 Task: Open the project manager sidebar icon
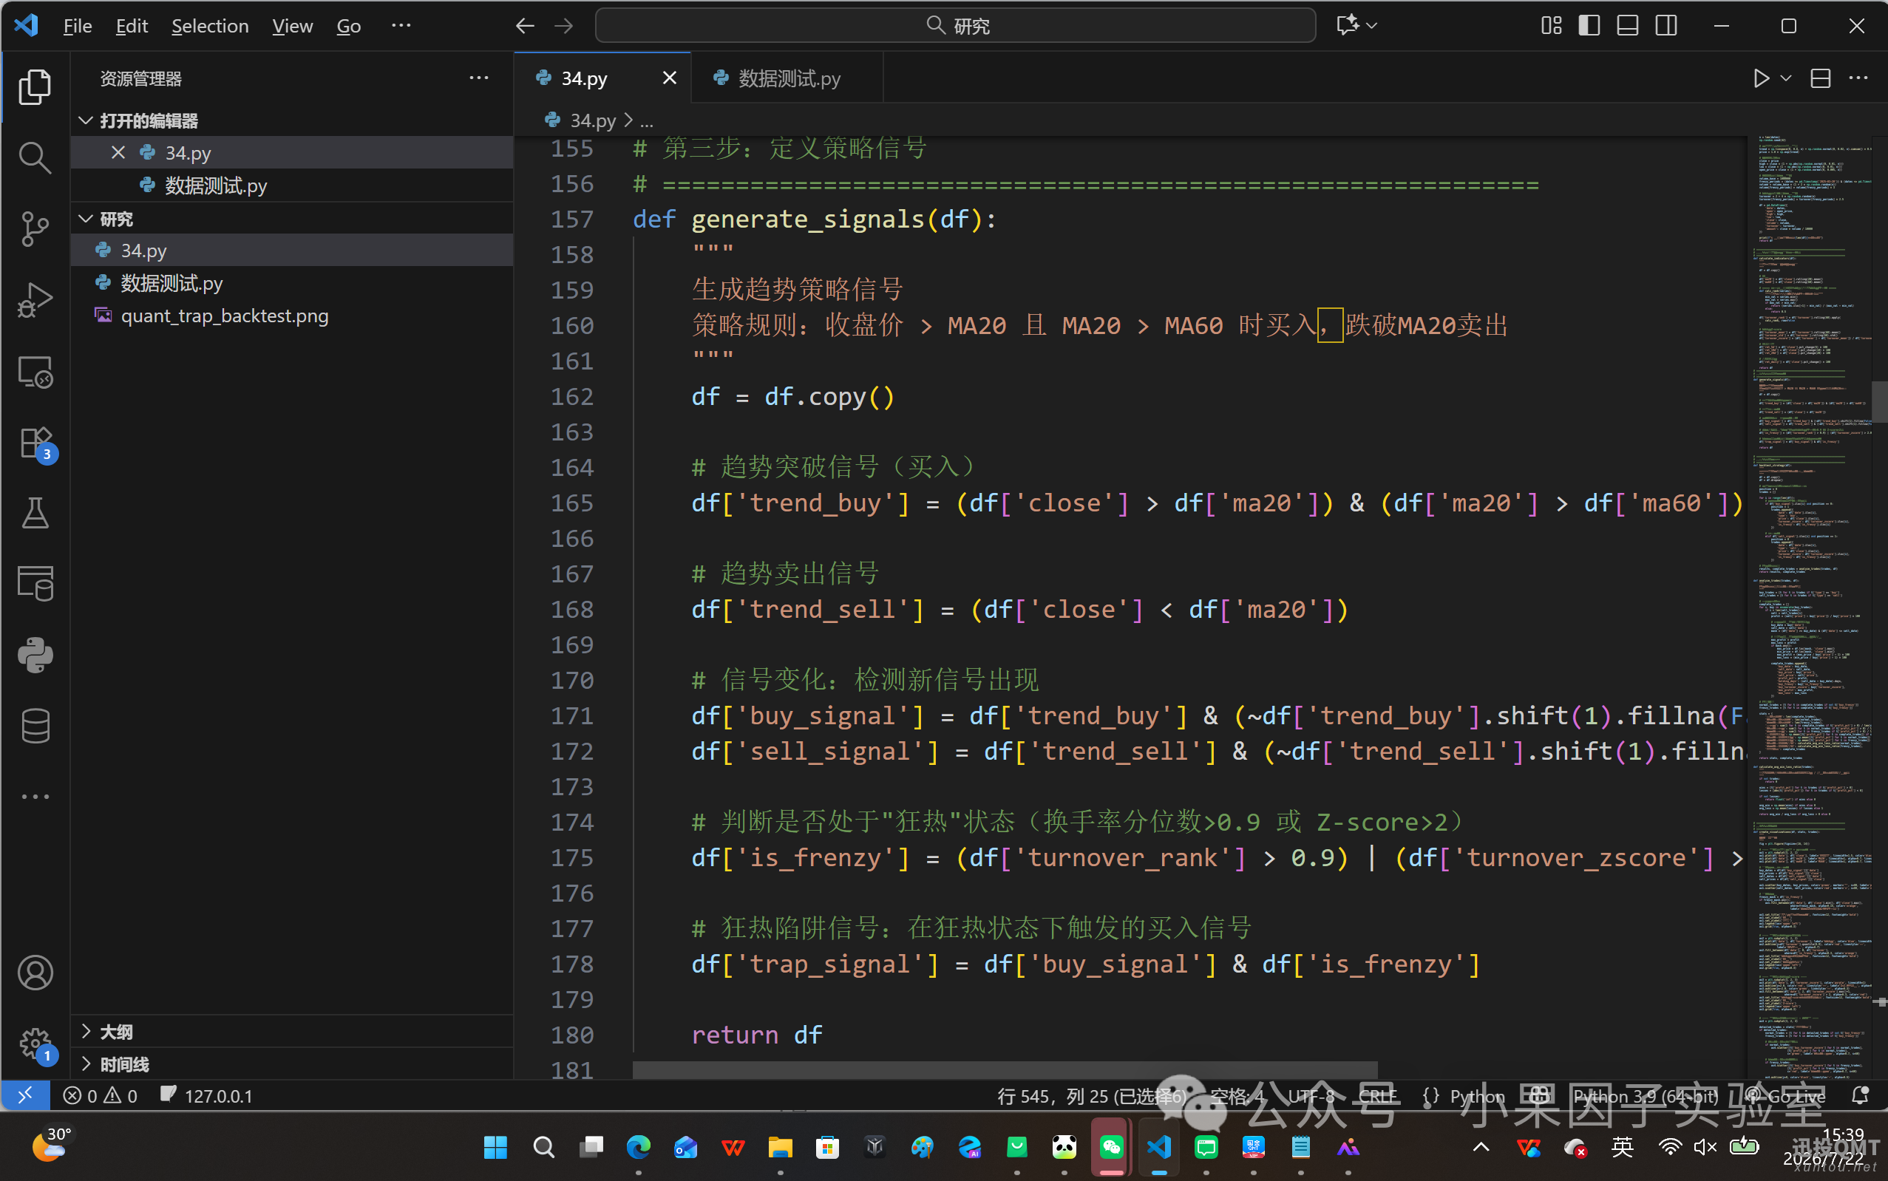coord(35,585)
